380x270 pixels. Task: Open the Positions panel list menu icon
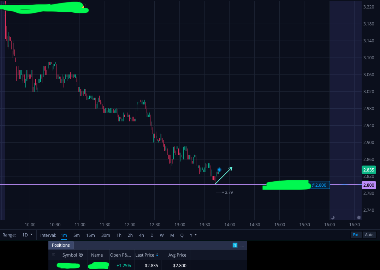[x=242, y=245]
